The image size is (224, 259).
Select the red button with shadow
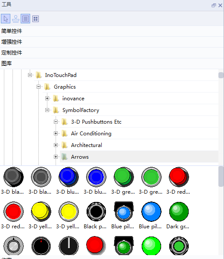tap(96, 246)
